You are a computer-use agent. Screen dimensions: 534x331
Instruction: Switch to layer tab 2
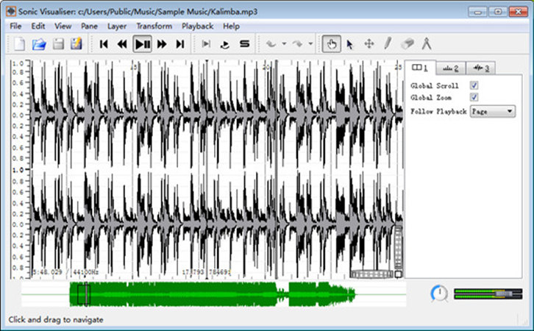point(450,68)
